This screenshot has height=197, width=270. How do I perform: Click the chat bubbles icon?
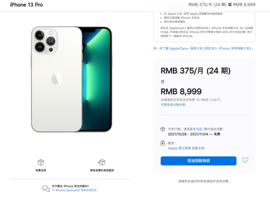(46, 189)
